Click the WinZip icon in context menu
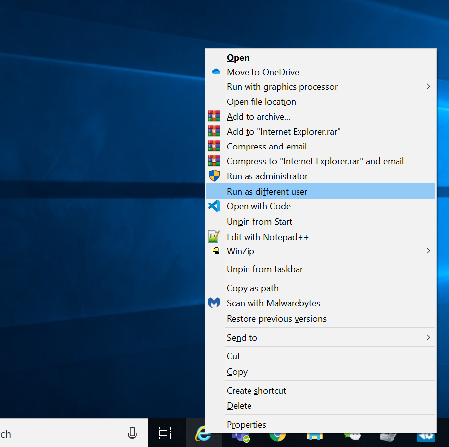The height and width of the screenshot is (447, 449). [x=216, y=251]
